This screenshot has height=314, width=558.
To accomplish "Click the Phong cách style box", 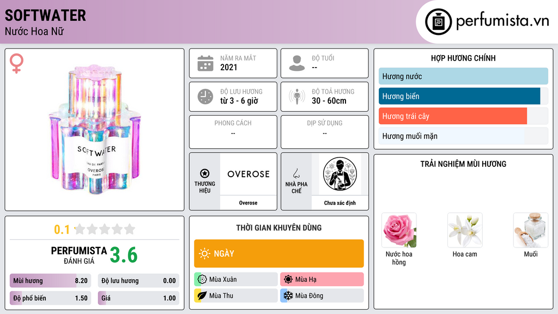I will tap(233, 132).
